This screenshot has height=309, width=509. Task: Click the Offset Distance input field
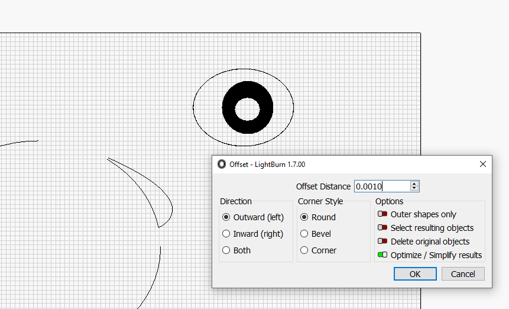coord(381,186)
